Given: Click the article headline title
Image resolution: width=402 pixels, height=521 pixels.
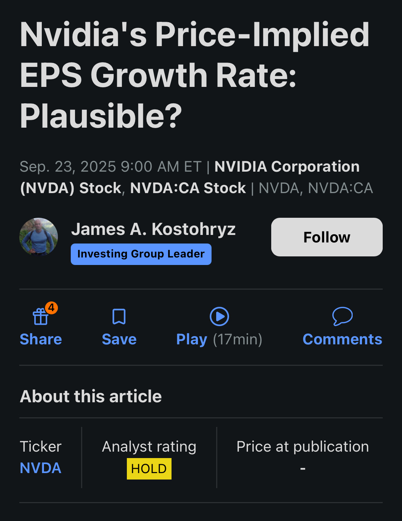Looking at the screenshot, I should tap(195, 75).
